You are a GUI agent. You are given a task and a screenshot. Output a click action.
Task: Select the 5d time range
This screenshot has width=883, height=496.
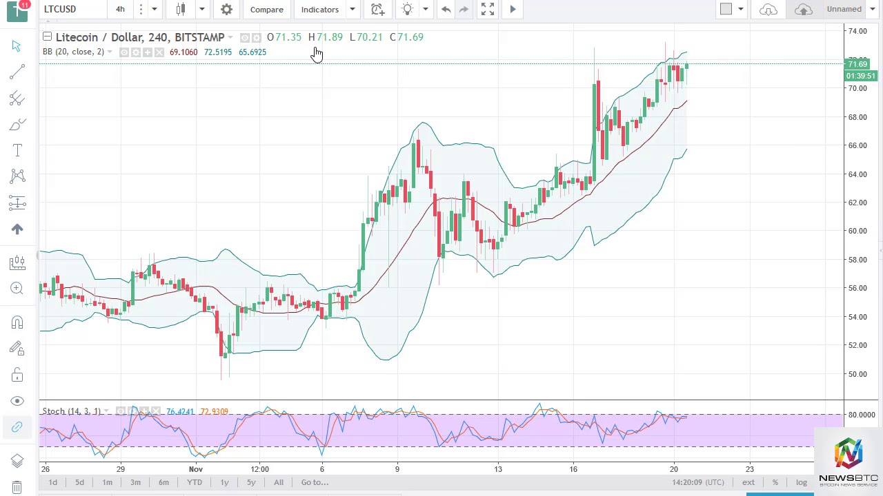[x=79, y=482]
